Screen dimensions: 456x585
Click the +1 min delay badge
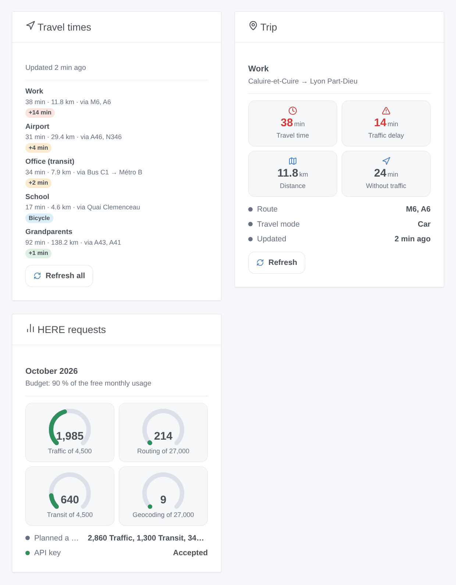tap(38, 253)
